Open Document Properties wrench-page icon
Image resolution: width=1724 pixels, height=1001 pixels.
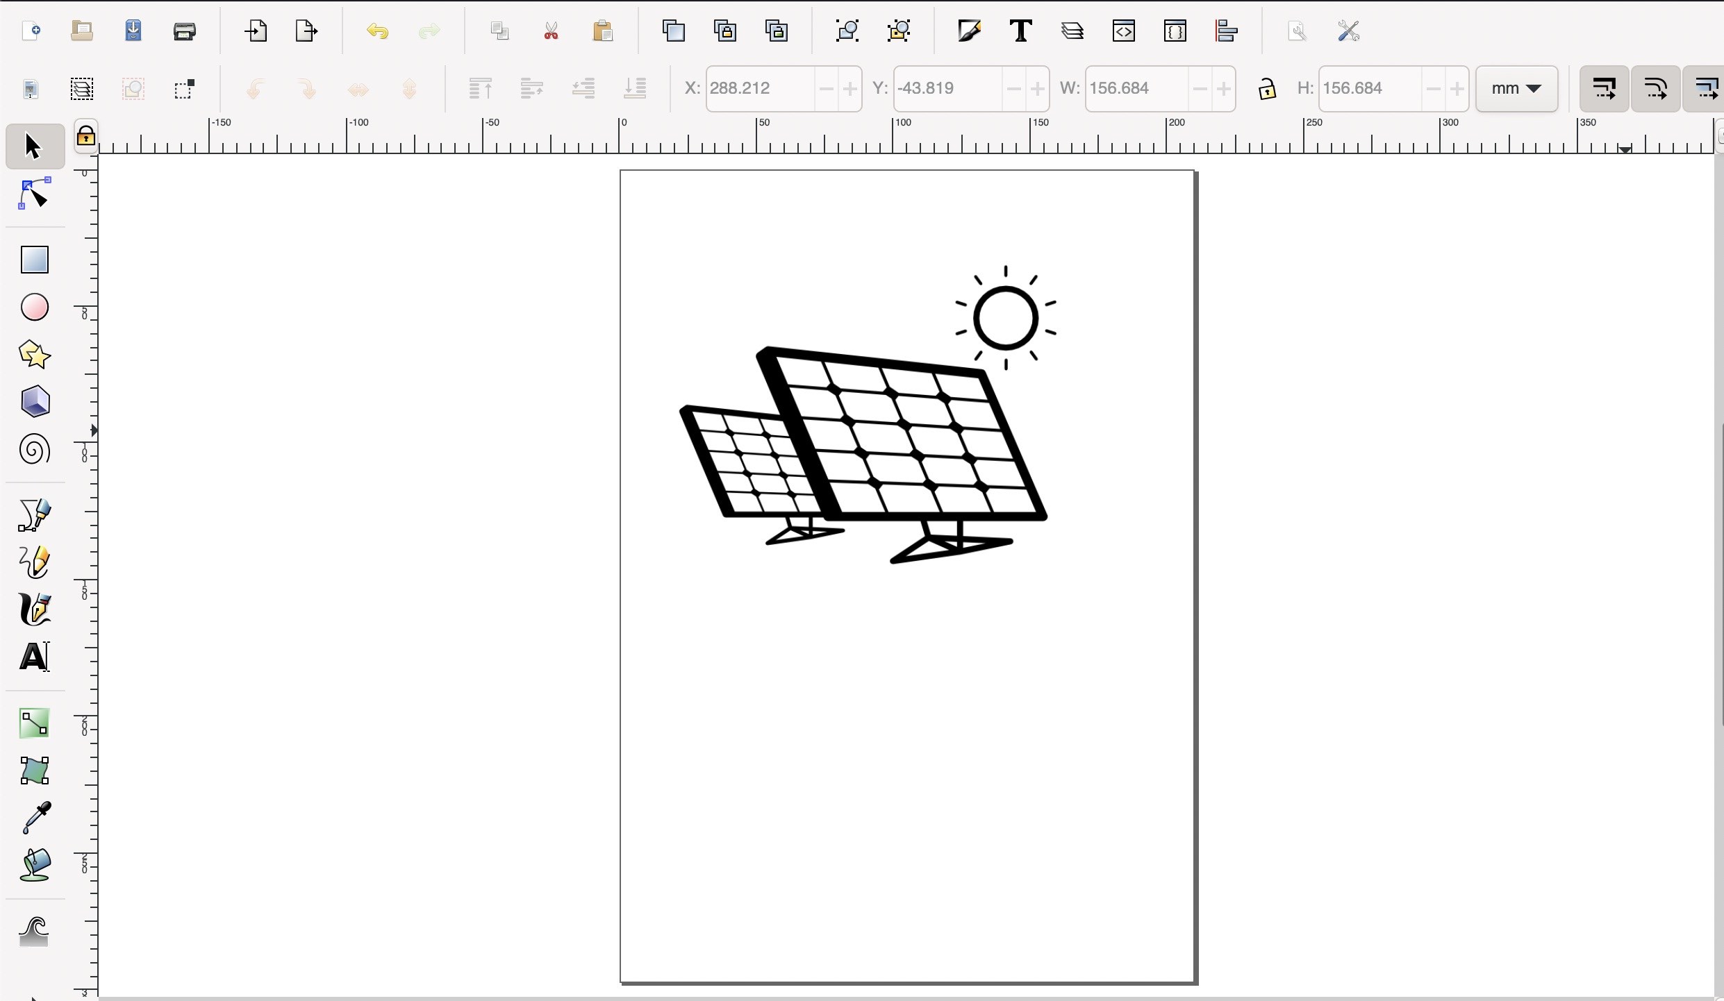coord(1297,31)
